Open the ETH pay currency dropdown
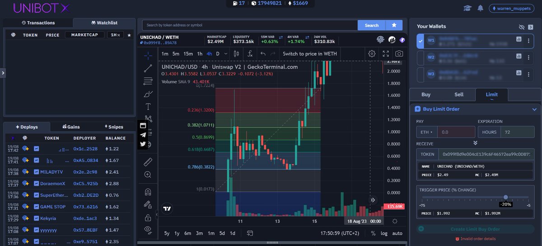 426,132
